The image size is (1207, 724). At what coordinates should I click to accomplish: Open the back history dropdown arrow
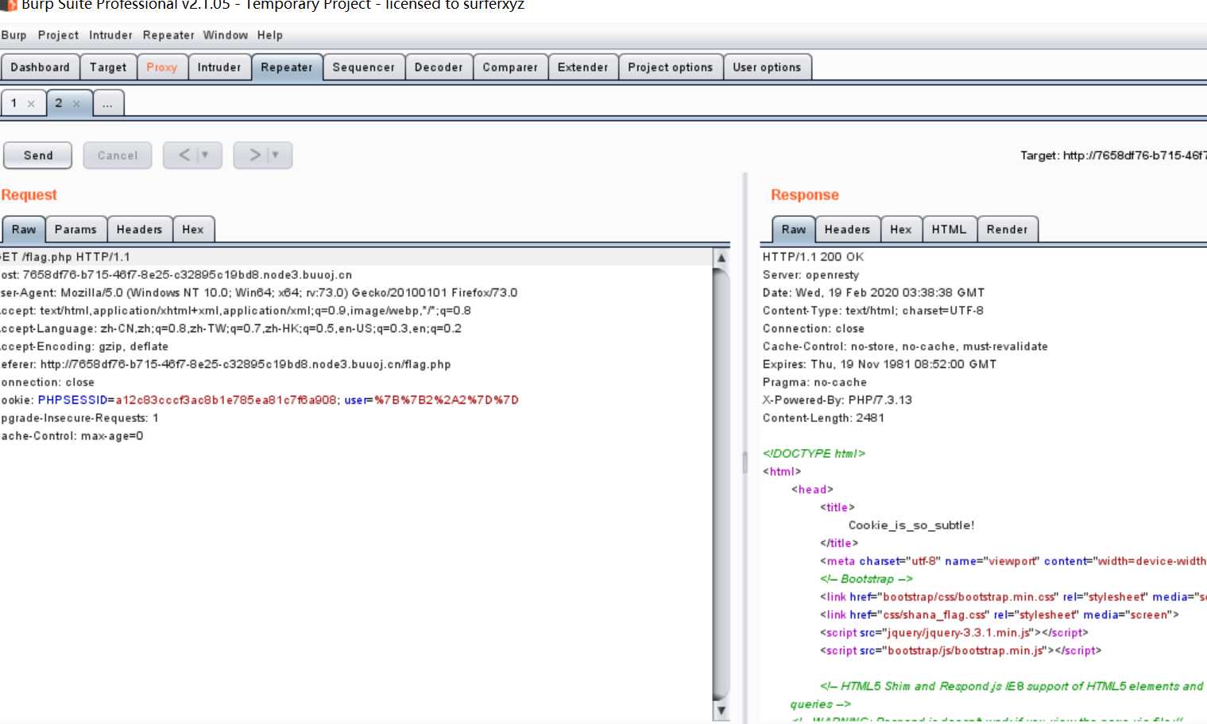click(204, 155)
